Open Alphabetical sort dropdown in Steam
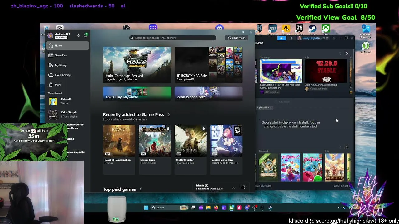 (x=265, y=108)
